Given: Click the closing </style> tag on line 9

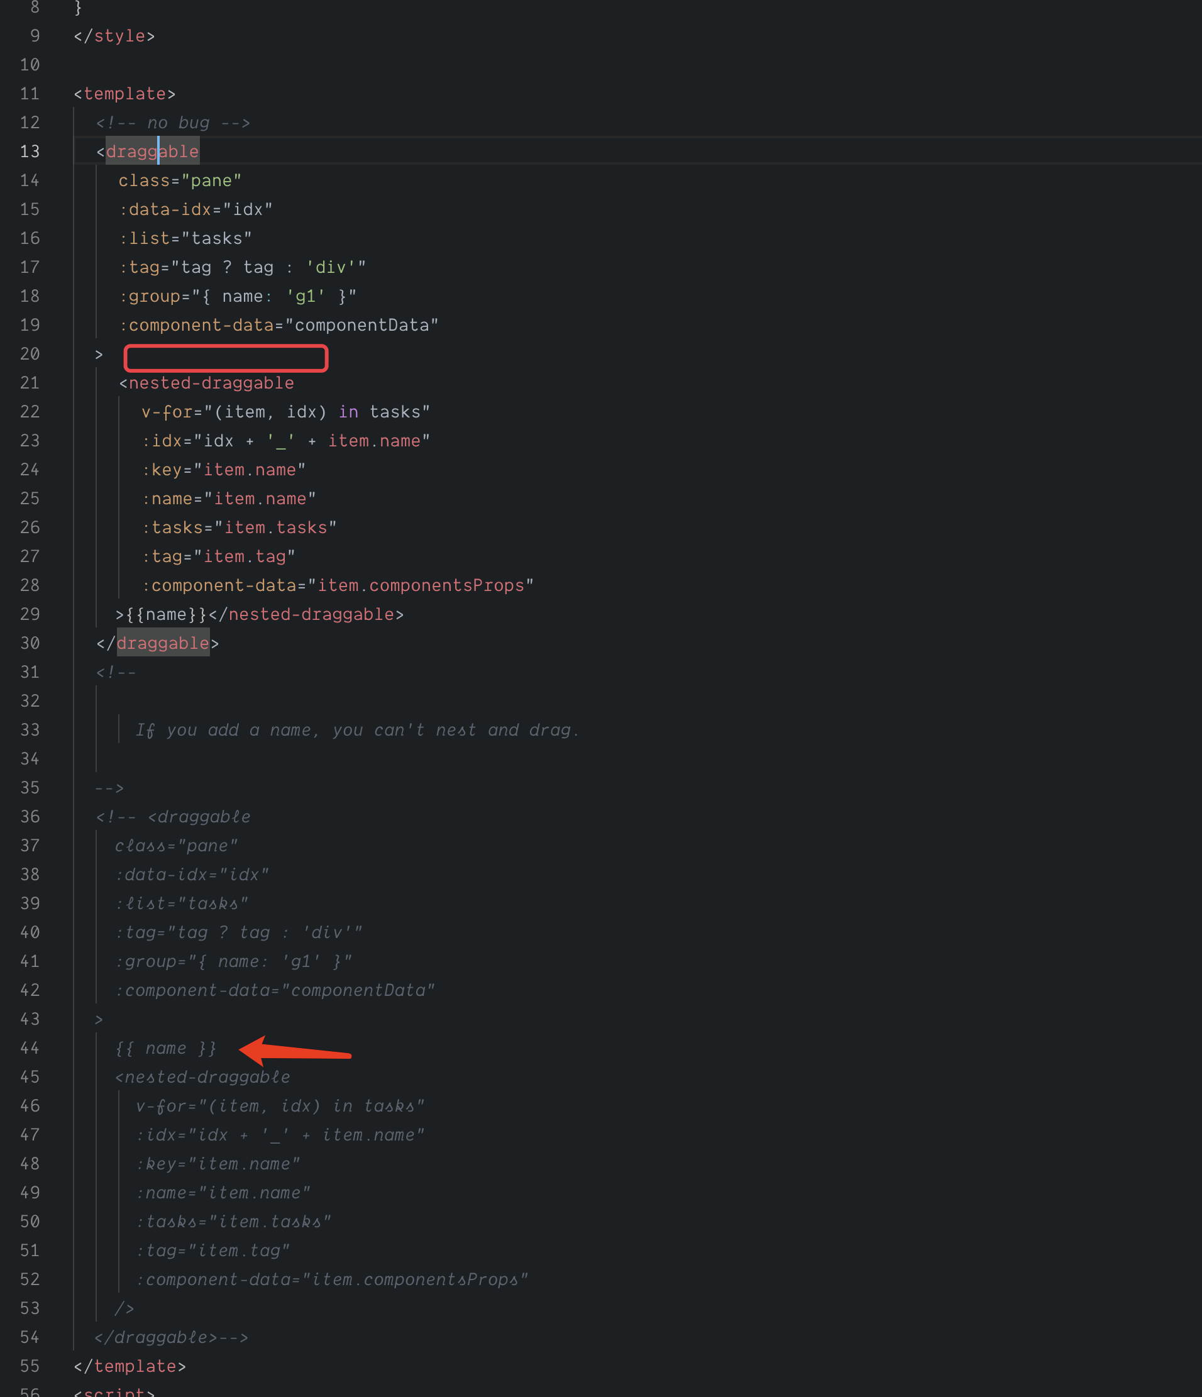Looking at the screenshot, I should (114, 36).
